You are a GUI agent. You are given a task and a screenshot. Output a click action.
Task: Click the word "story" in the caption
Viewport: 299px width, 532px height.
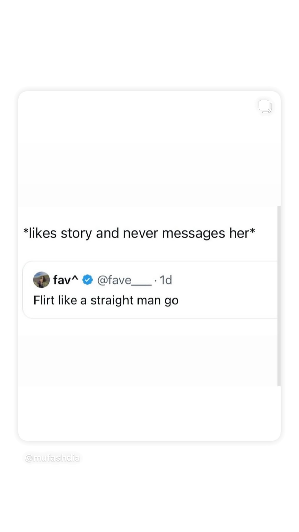click(76, 234)
